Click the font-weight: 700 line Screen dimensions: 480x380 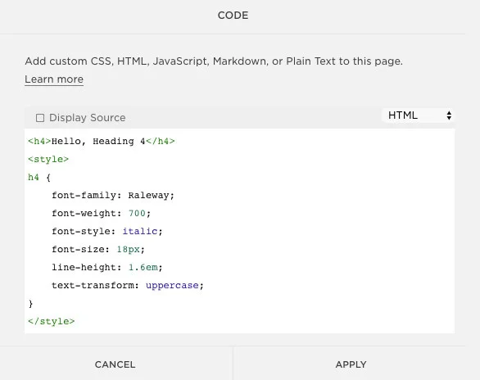tap(101, 213)
